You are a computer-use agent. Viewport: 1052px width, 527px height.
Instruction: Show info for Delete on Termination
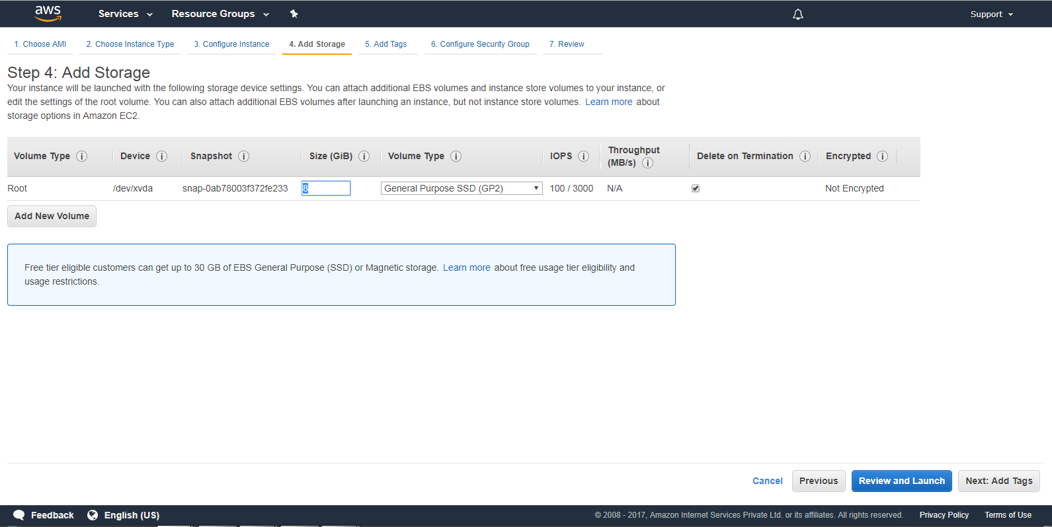[805, 157]
